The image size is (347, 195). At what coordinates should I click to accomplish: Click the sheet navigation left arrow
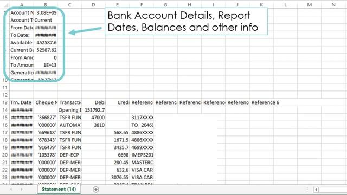point(11,190)
